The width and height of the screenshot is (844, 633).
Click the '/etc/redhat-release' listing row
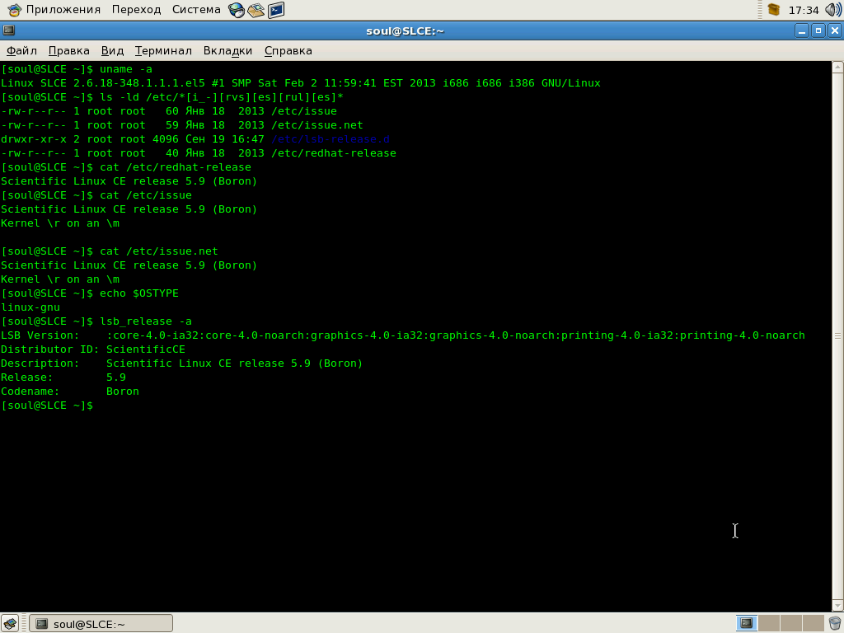pos(199,152)
